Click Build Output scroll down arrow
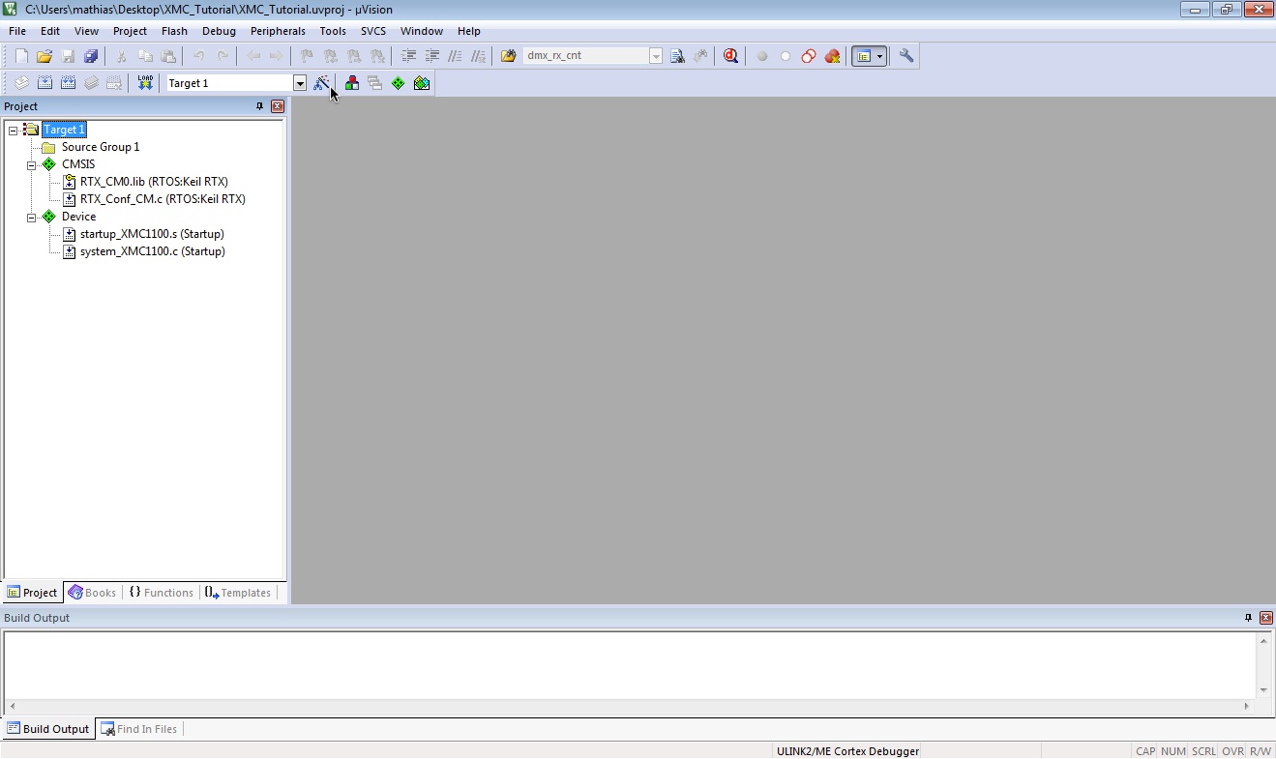This screenshot has width=1276, height=759. tap(1263, 690)
